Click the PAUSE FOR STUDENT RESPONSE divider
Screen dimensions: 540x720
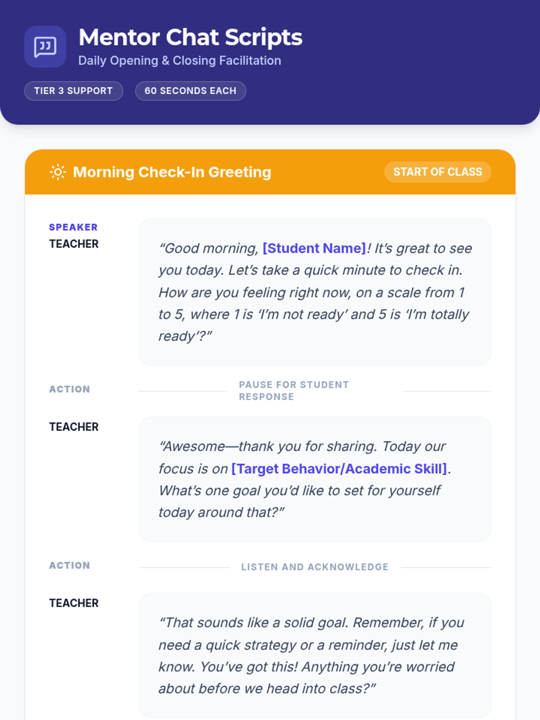pos(294,391)
